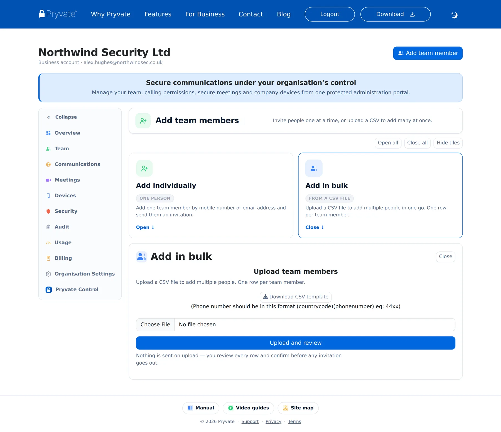Click Choose File to select CSV

(155, 325)
